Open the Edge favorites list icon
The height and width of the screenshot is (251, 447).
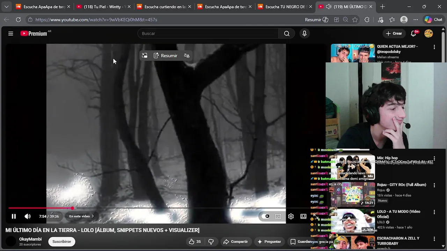(x=392, y=20)
